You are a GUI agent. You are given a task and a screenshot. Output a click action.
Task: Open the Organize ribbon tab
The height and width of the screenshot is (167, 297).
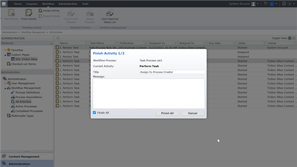pyautogui.click(x=32, y=4)
